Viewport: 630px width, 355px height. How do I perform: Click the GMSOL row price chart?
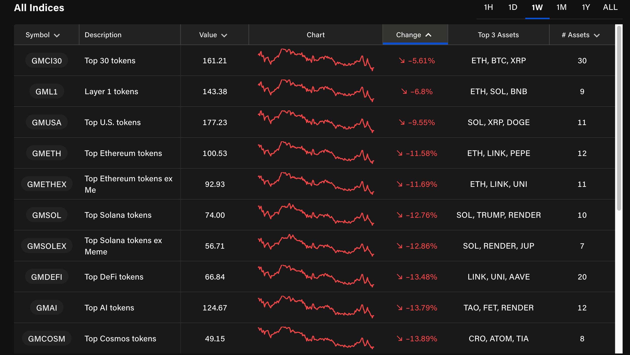click(x=316, y=215)
